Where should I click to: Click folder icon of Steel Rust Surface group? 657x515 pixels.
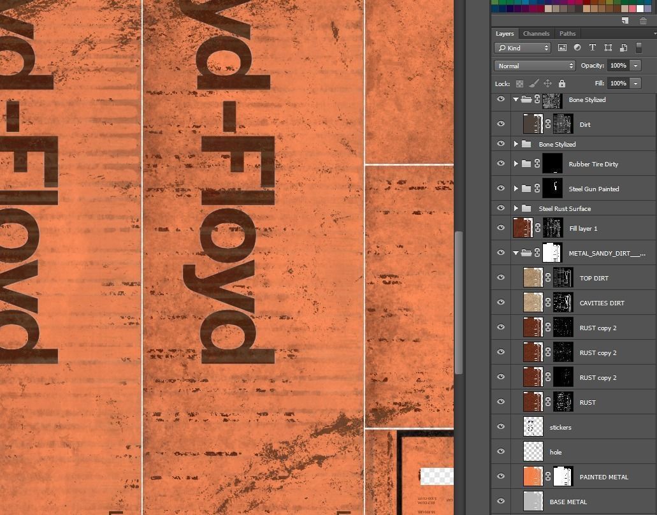(527, 208)
